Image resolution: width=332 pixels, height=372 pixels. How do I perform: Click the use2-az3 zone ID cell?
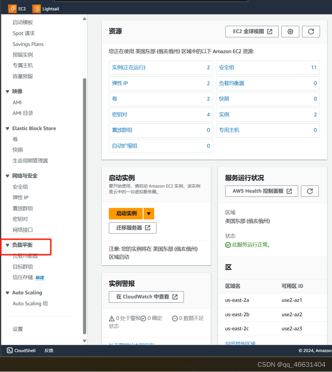292,328
